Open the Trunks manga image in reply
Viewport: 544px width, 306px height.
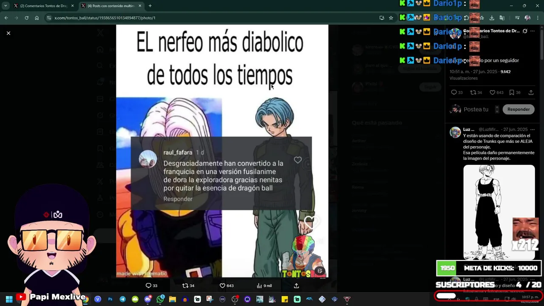pos(499,212)
